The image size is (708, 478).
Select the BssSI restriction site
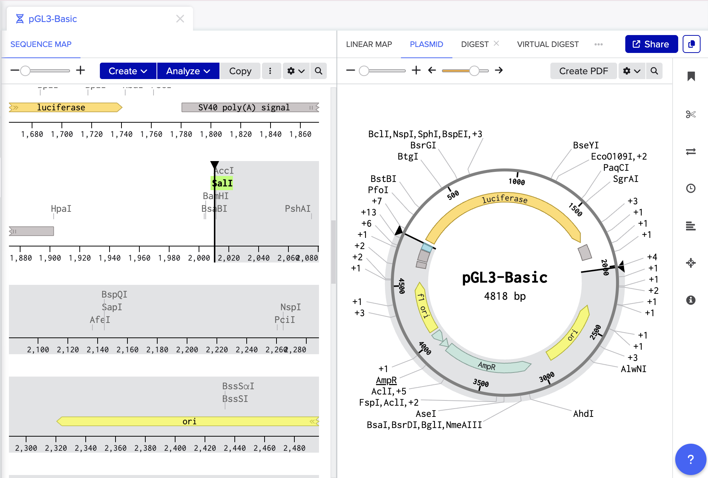click(x=235, y=399)
